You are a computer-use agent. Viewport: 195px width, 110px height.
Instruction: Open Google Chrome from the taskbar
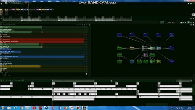22,108
